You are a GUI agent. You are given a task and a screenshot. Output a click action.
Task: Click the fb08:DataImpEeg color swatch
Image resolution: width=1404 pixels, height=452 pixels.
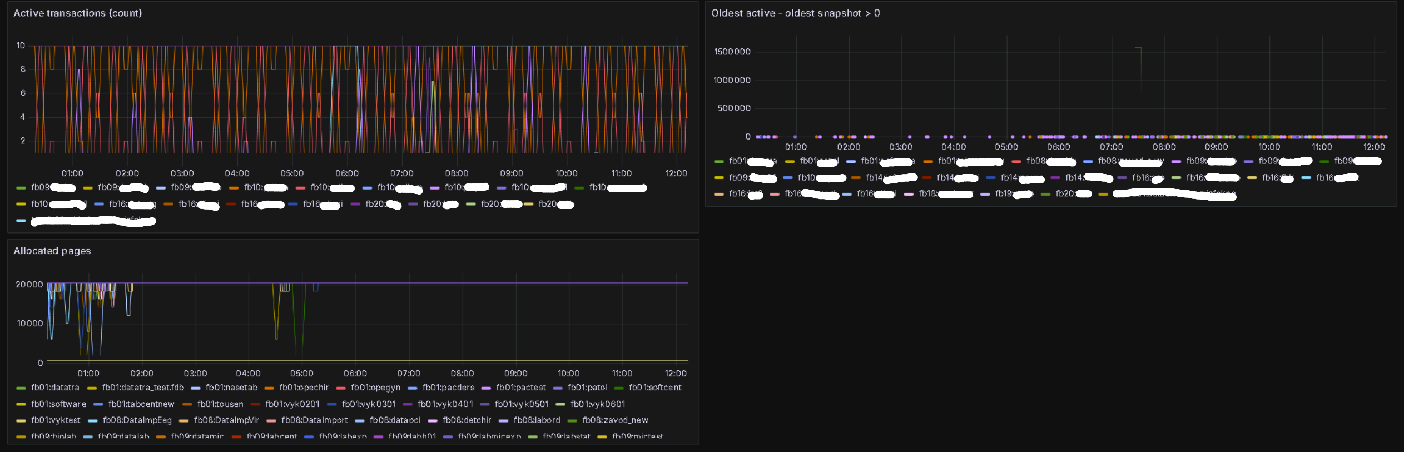(93, 421)
